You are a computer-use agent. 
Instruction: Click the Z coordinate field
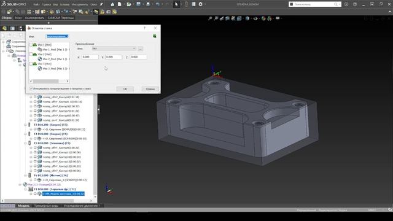point(138,57)
